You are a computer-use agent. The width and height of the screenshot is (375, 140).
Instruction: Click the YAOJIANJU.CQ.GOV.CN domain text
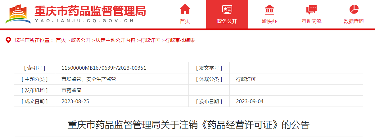click(x=84, y=21)
